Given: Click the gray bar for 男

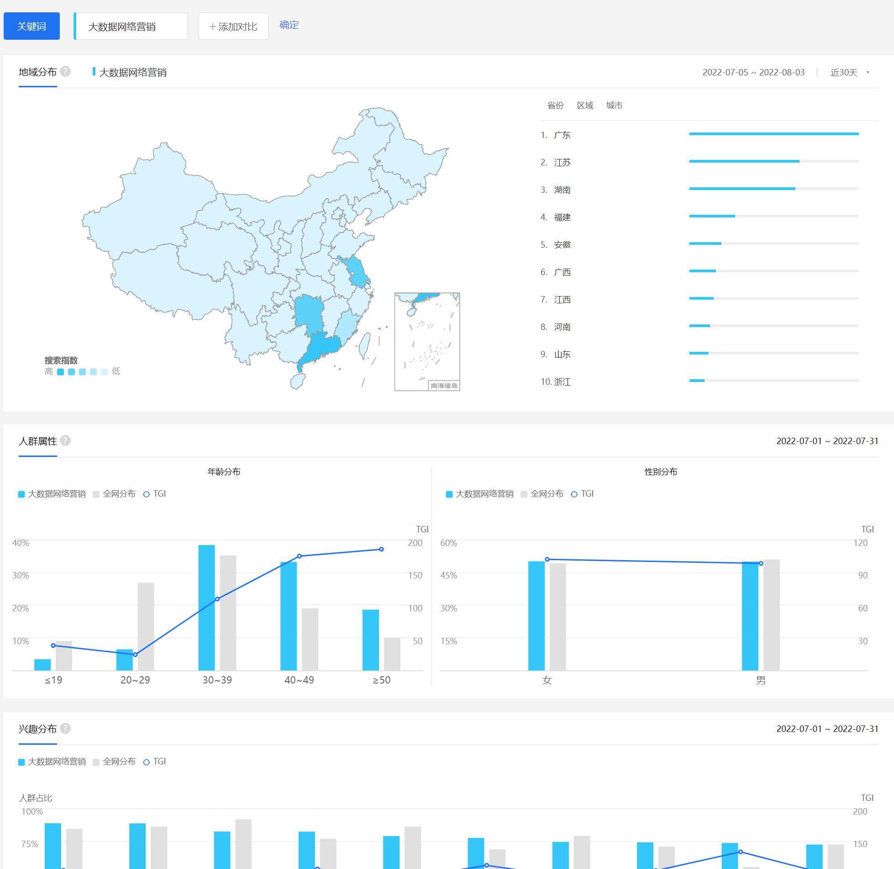Looking at the screenshot, I should pyautogui.click(x=772, y=615).
